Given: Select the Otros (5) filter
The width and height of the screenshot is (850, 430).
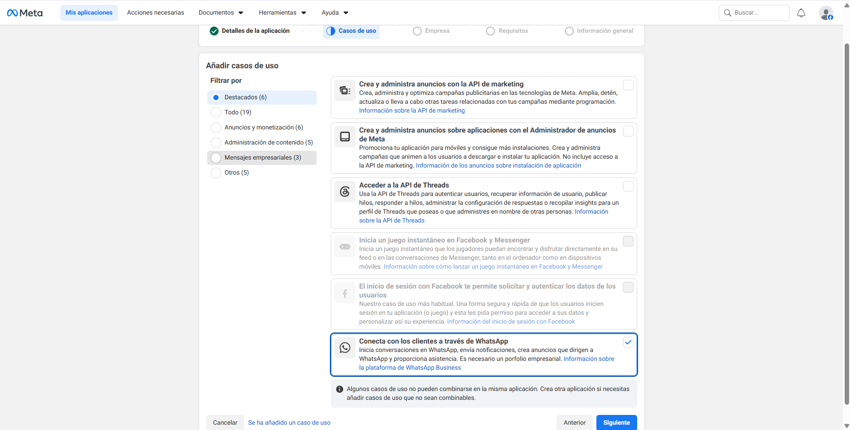Looking at the screenshot, I should coord(262,173).
